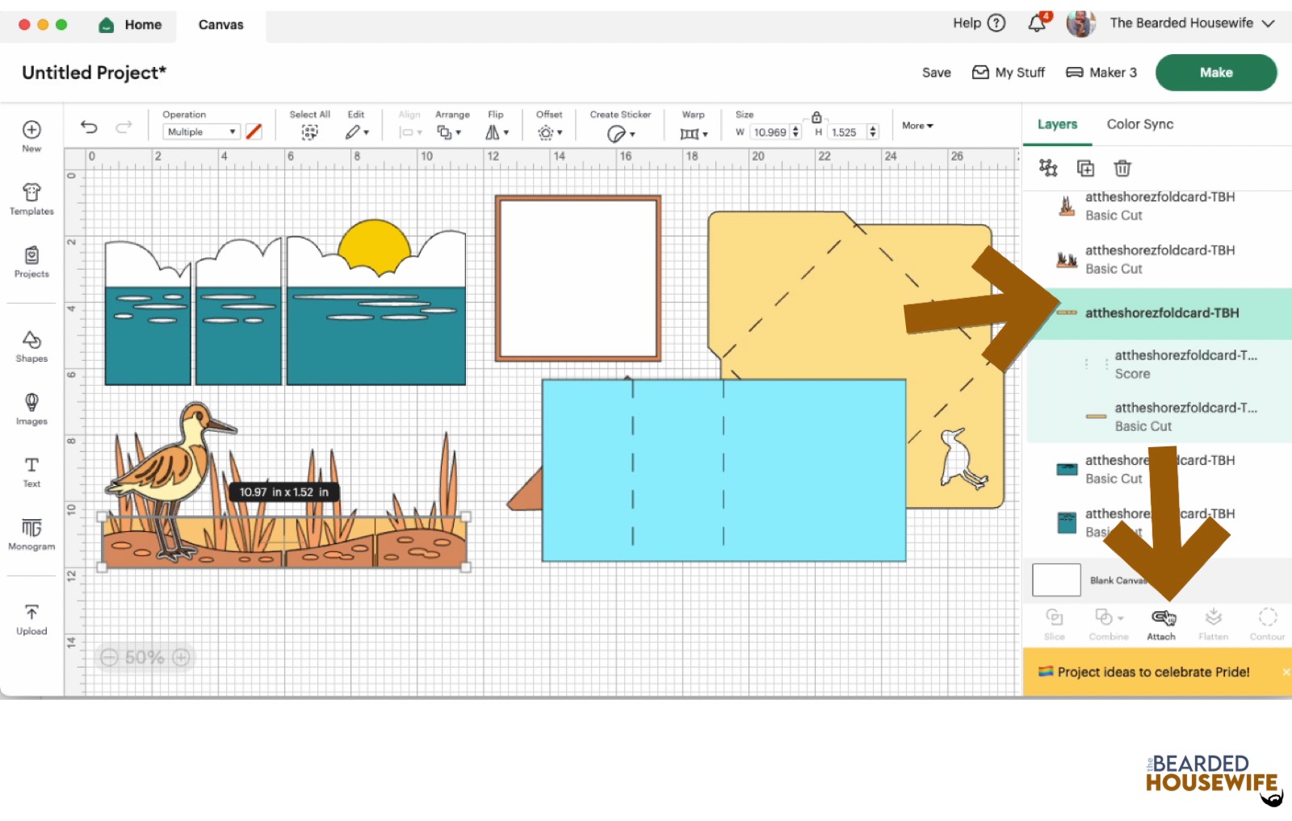Click the Slice tool
The height and width of the screenshot is (821, 1292).
coord(1055,624)
